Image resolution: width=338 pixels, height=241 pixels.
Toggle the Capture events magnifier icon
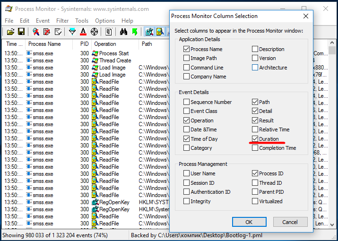(x=36, y=32)
